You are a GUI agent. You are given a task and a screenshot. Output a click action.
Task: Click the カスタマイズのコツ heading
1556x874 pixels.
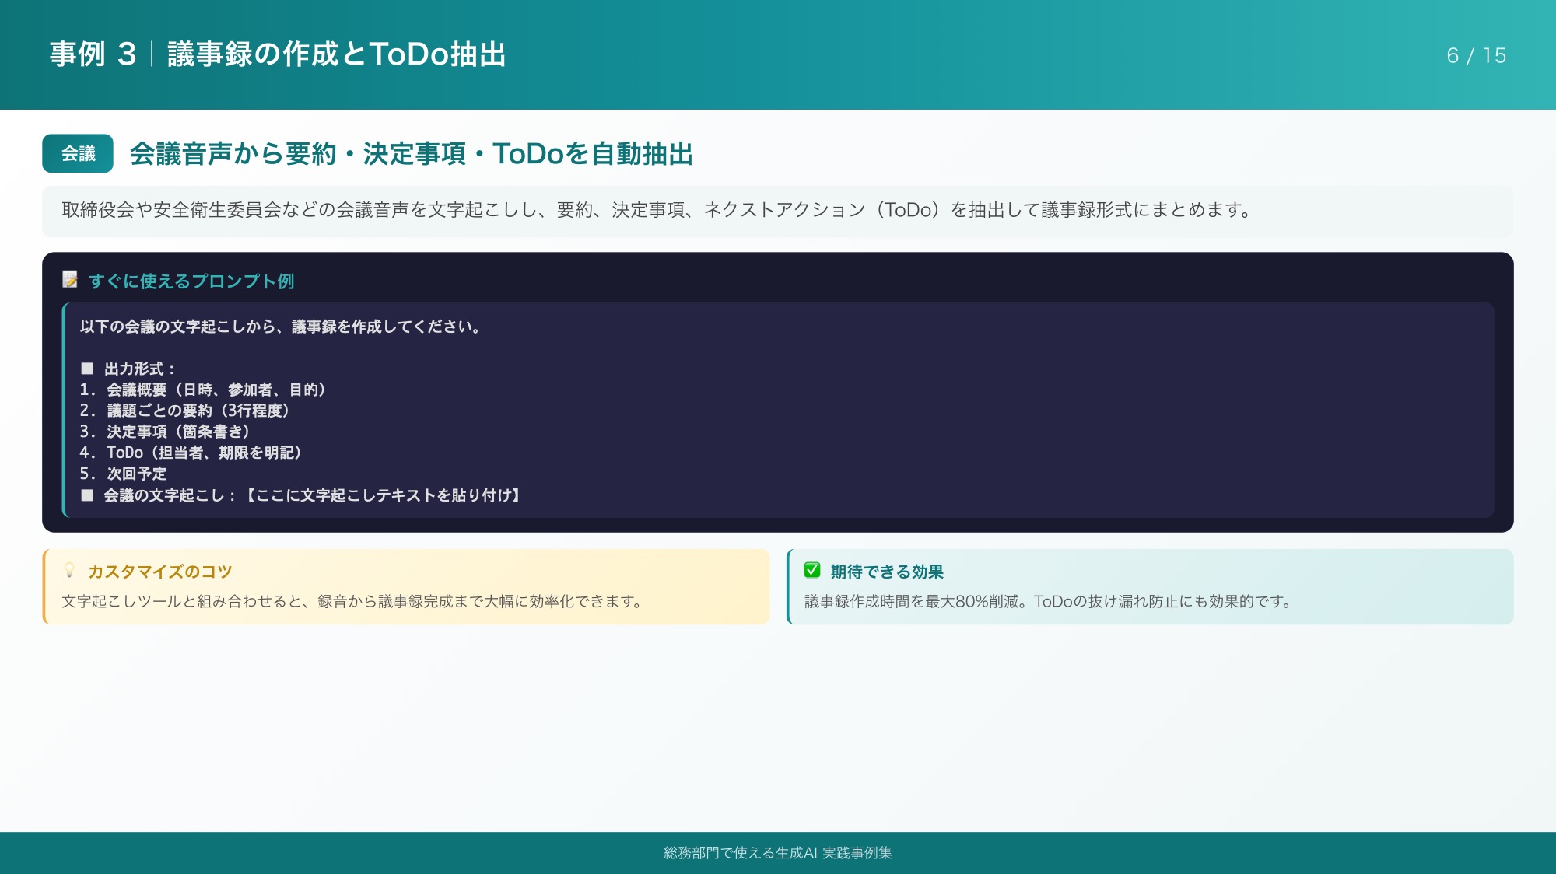(x=160, y=572)
